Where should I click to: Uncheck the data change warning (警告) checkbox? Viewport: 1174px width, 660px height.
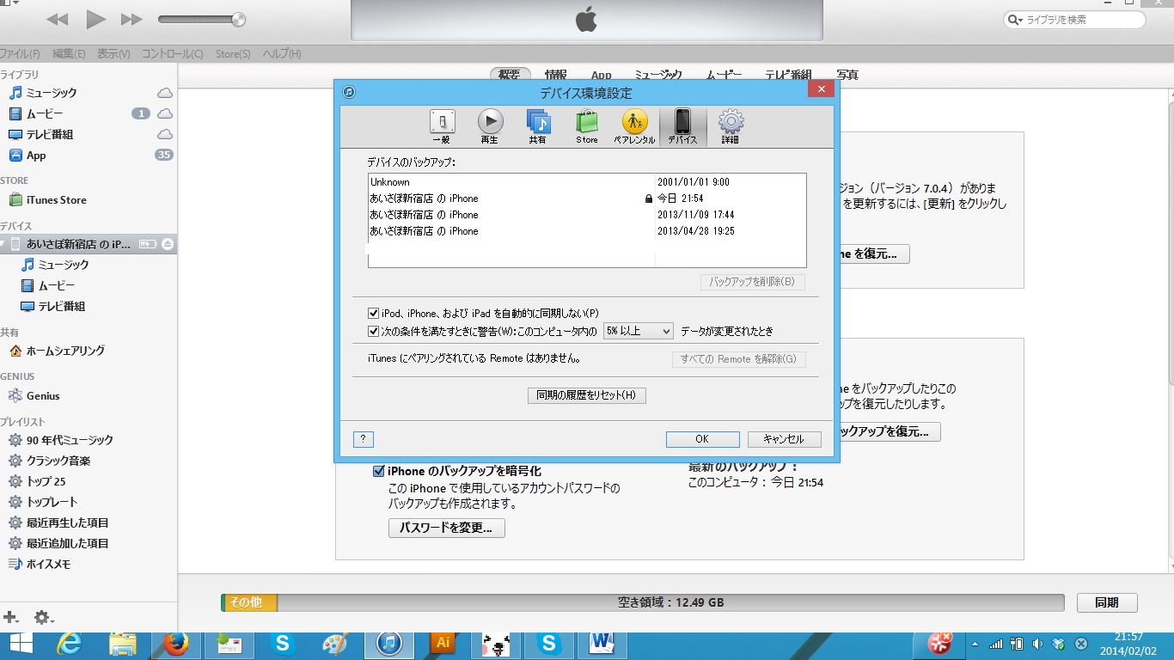pos(374,331)
